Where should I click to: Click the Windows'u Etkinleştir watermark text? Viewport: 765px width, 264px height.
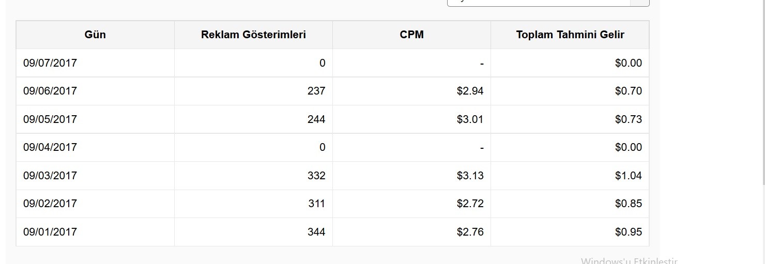pos(629,261)
